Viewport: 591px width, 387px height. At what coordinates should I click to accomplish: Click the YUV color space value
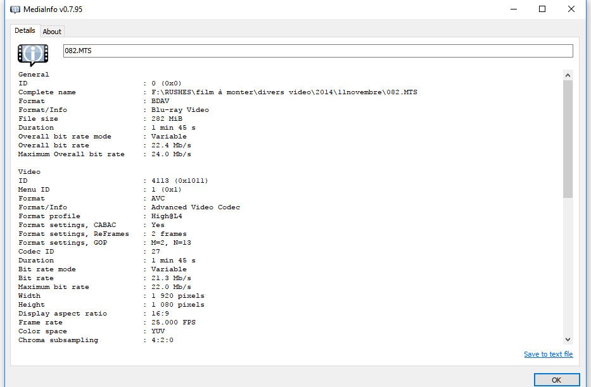coord(158,331)
